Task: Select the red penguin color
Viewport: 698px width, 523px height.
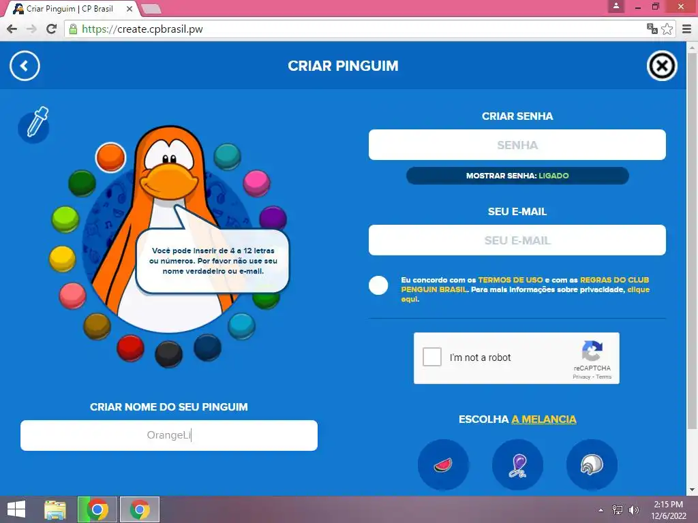Action: click(130, 348)
